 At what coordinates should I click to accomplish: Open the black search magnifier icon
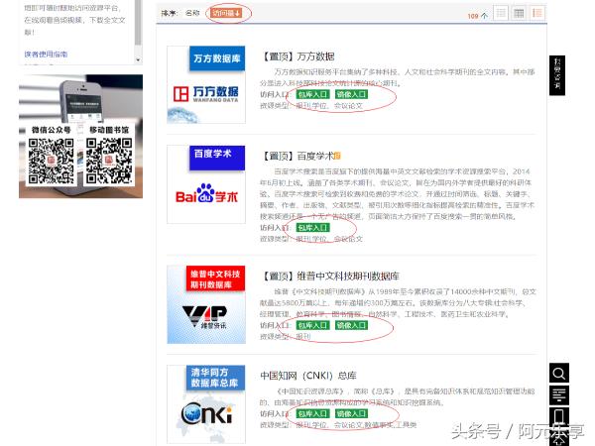pos(559,374)
